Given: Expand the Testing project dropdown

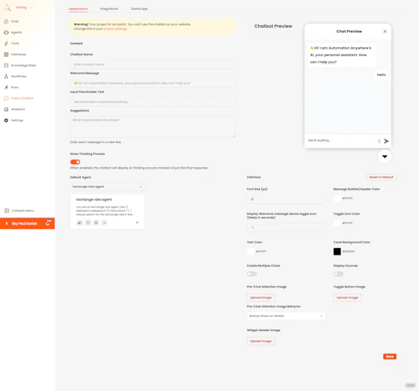Looking at the screenshot, I should click(x=24, y=7).
